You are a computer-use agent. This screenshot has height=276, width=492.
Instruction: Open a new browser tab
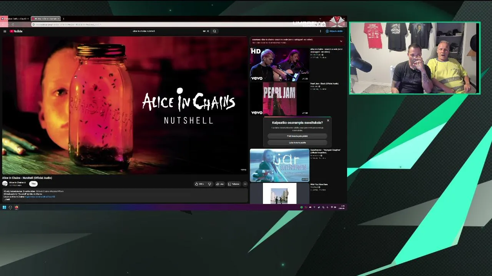click(63, 18)
